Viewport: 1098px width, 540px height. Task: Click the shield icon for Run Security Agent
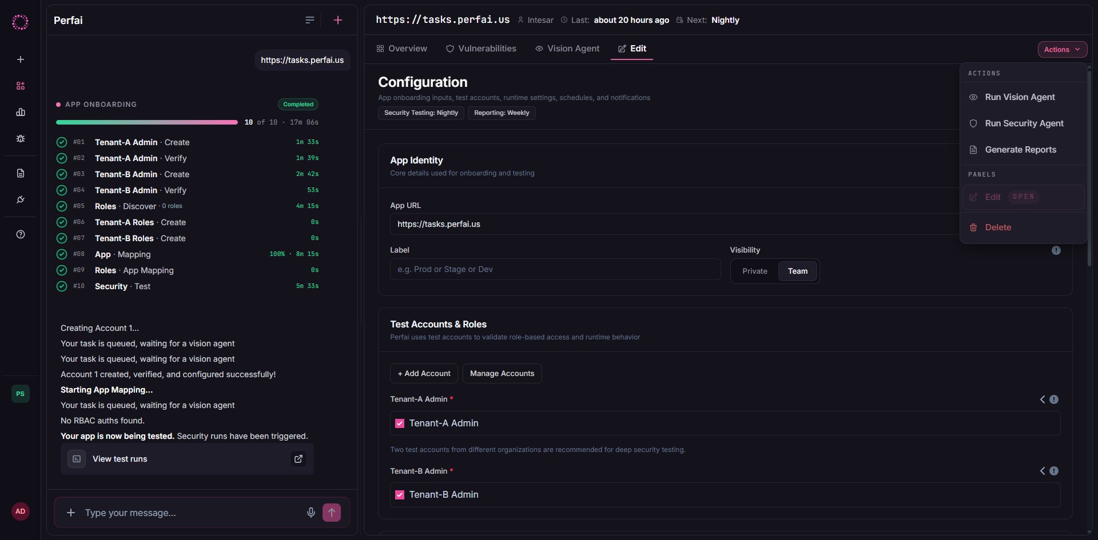pos(973,123)
